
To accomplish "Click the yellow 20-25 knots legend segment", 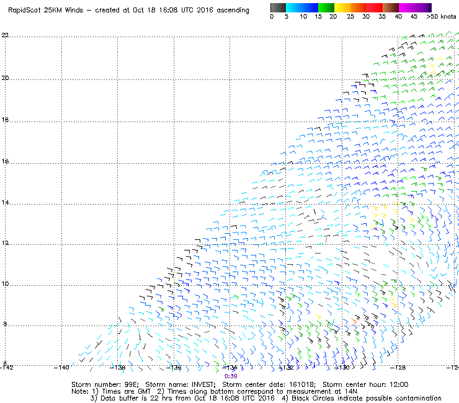I will click(342, 7).
